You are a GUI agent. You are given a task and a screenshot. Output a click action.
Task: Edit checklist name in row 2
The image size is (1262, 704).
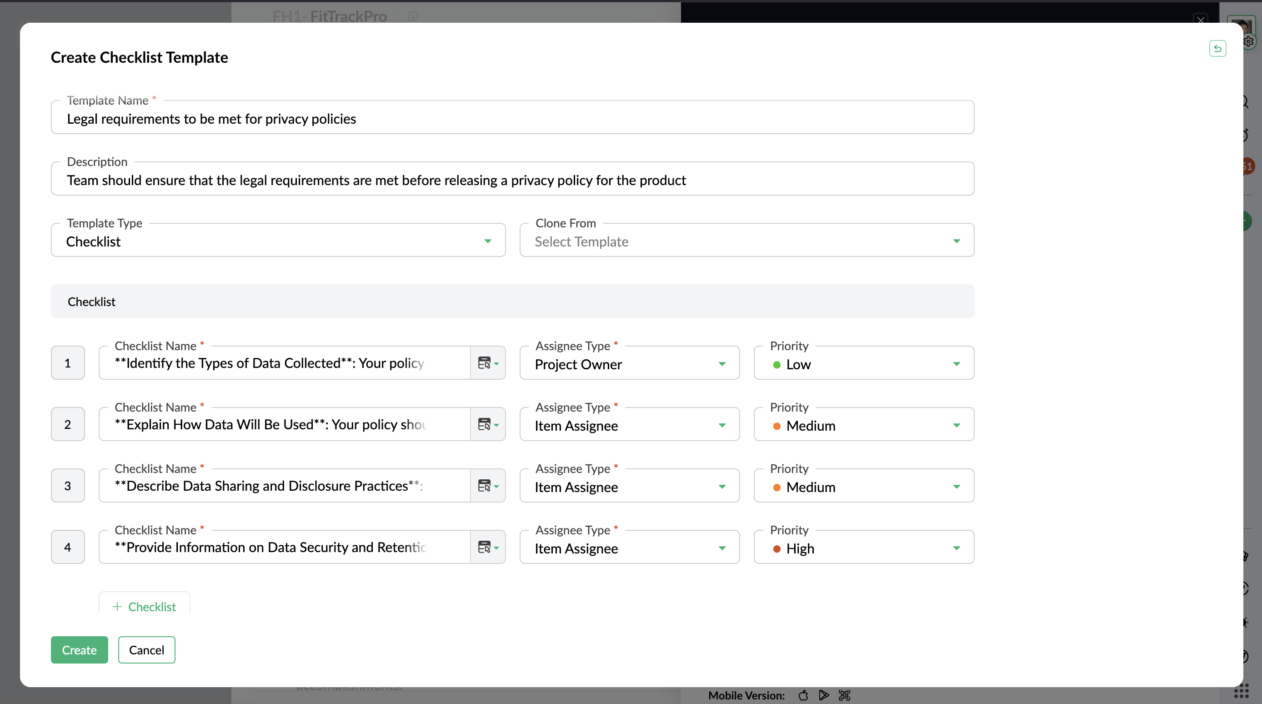284,425
